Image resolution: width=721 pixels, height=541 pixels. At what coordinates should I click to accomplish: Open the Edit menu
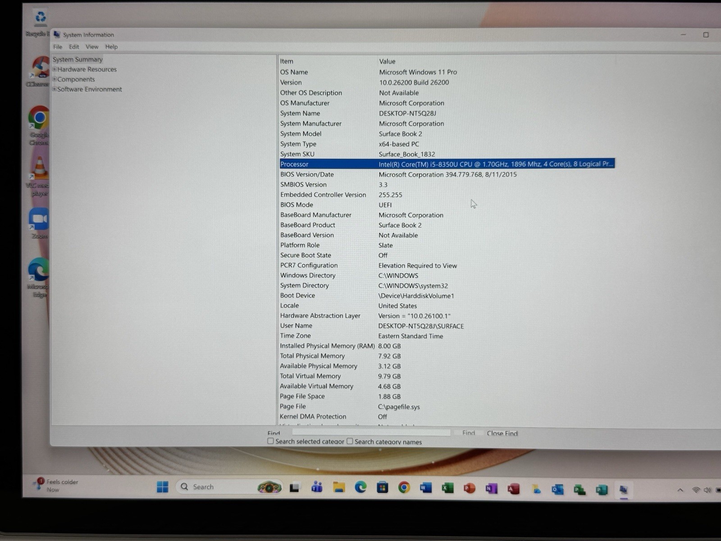[74, 47]
